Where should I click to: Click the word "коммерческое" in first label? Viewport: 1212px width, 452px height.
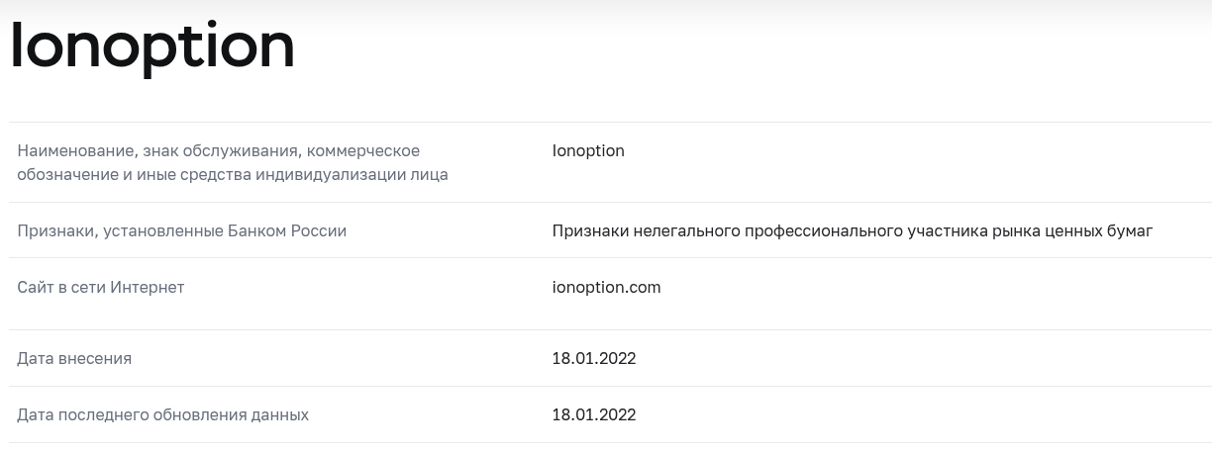pyautogui.click(x=363, y=151)
